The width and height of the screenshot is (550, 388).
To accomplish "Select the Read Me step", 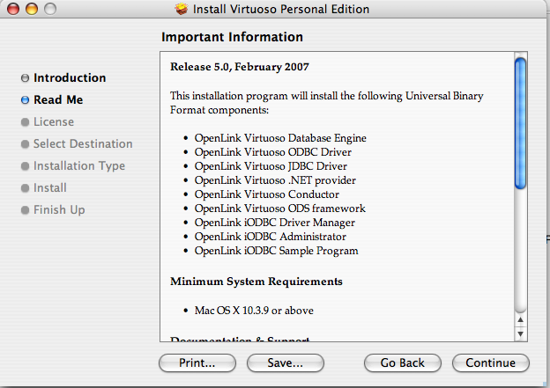I will point(58,99).
